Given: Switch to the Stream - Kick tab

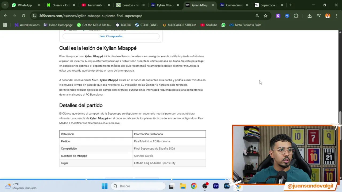Looking at the screenshot, I should click(61, 5).
